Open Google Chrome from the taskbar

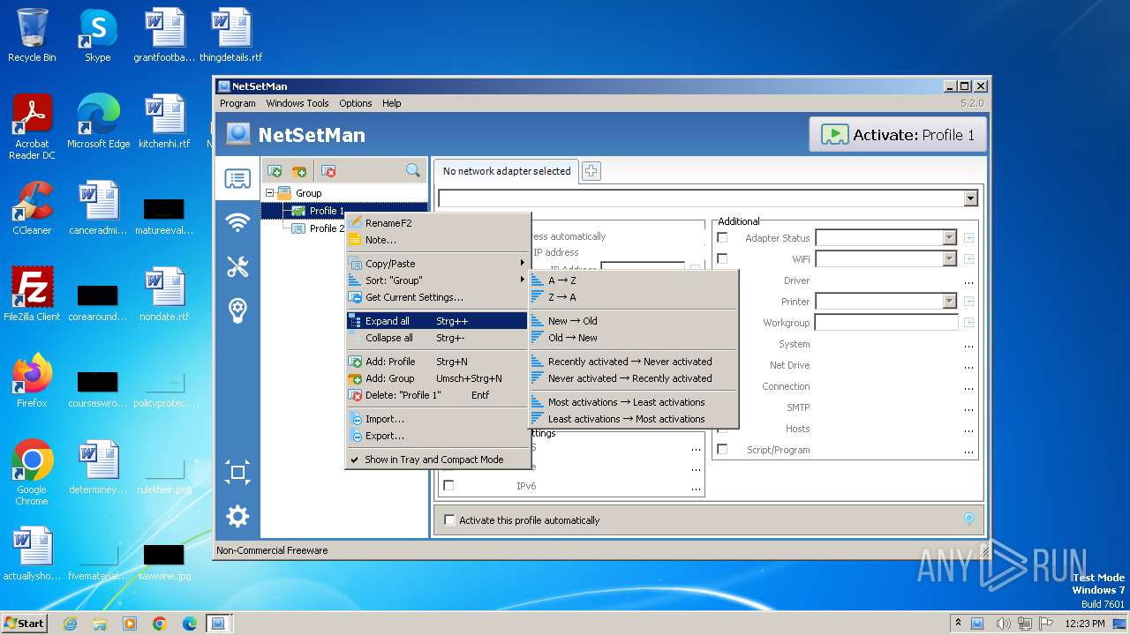point(160,624)
